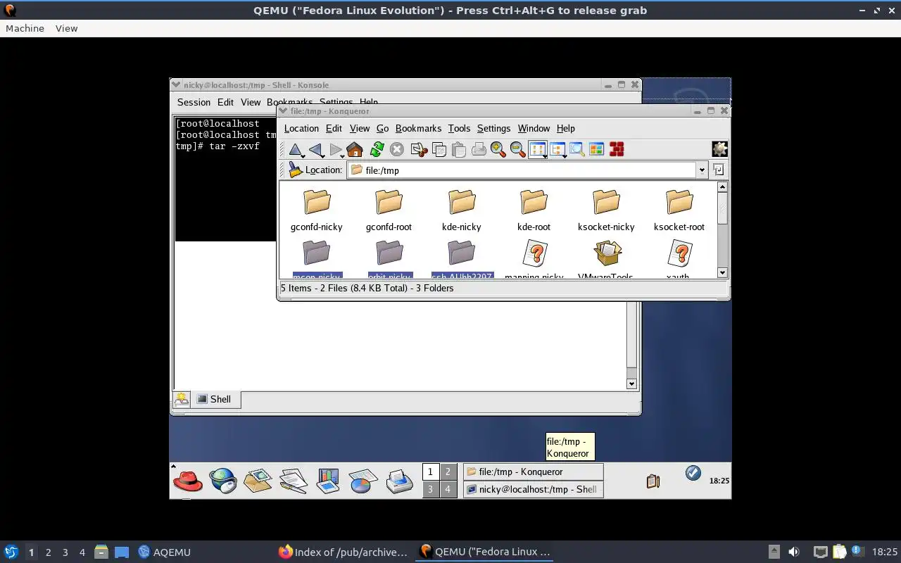Select the gconfd-nicky folder
Viewport: 901px width, 563px height.
(x=317, y=210)
